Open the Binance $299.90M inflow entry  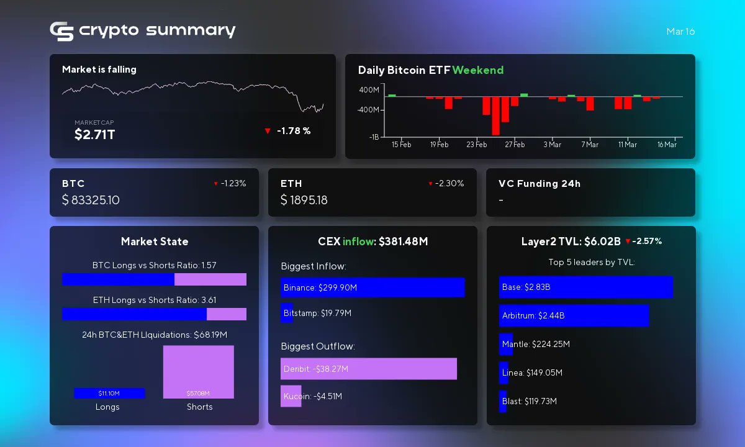coord(372,287)
